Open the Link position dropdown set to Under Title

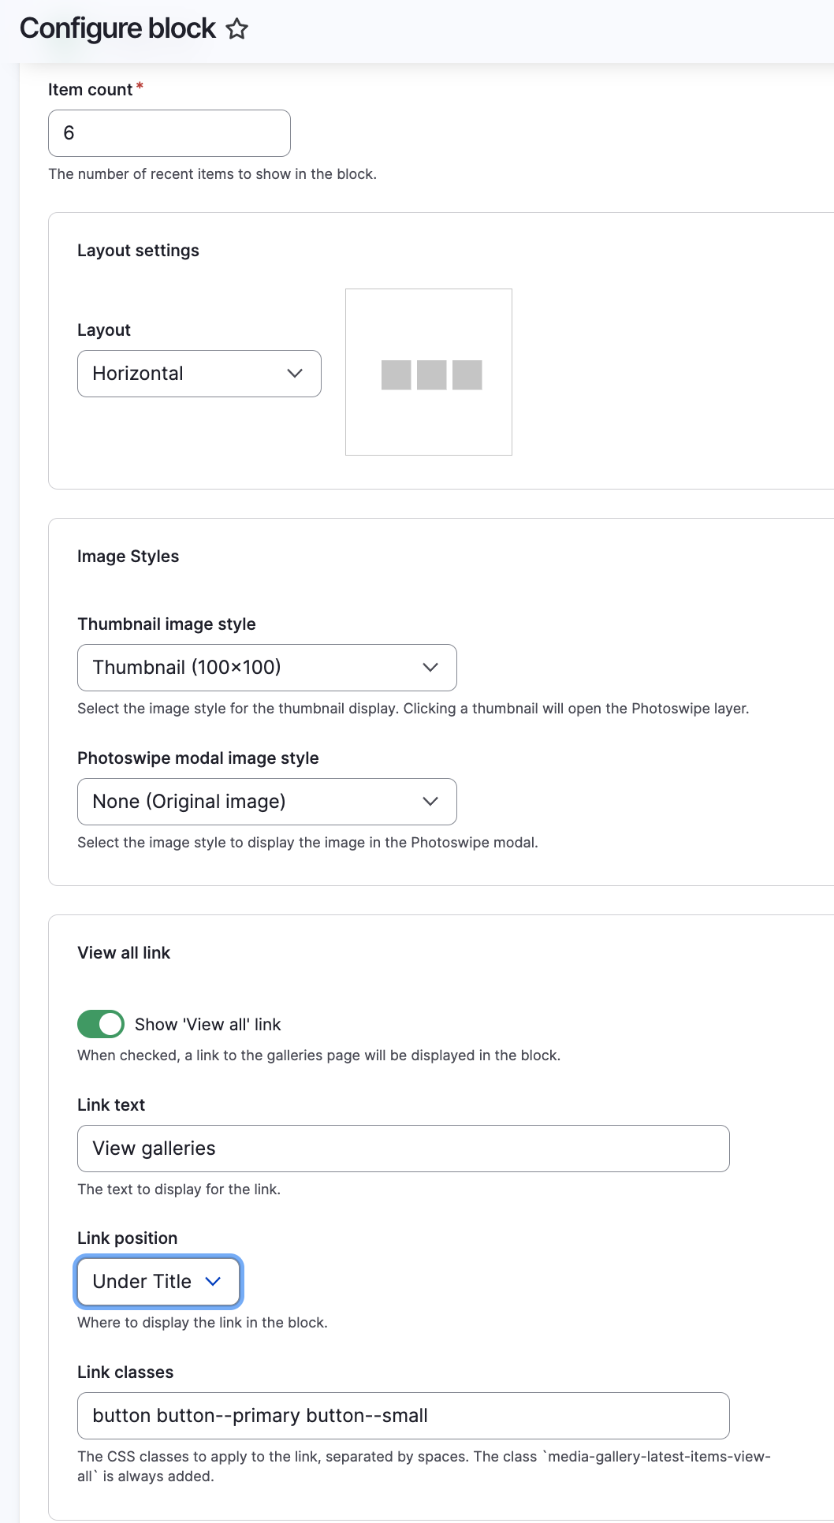pyautogui.click(x=158, y=1282)
